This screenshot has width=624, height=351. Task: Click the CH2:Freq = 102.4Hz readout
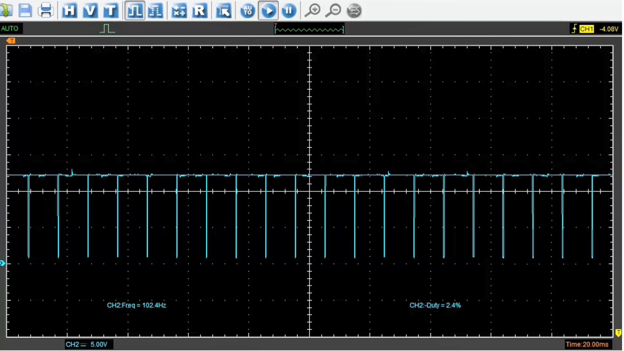click(136, 305)
